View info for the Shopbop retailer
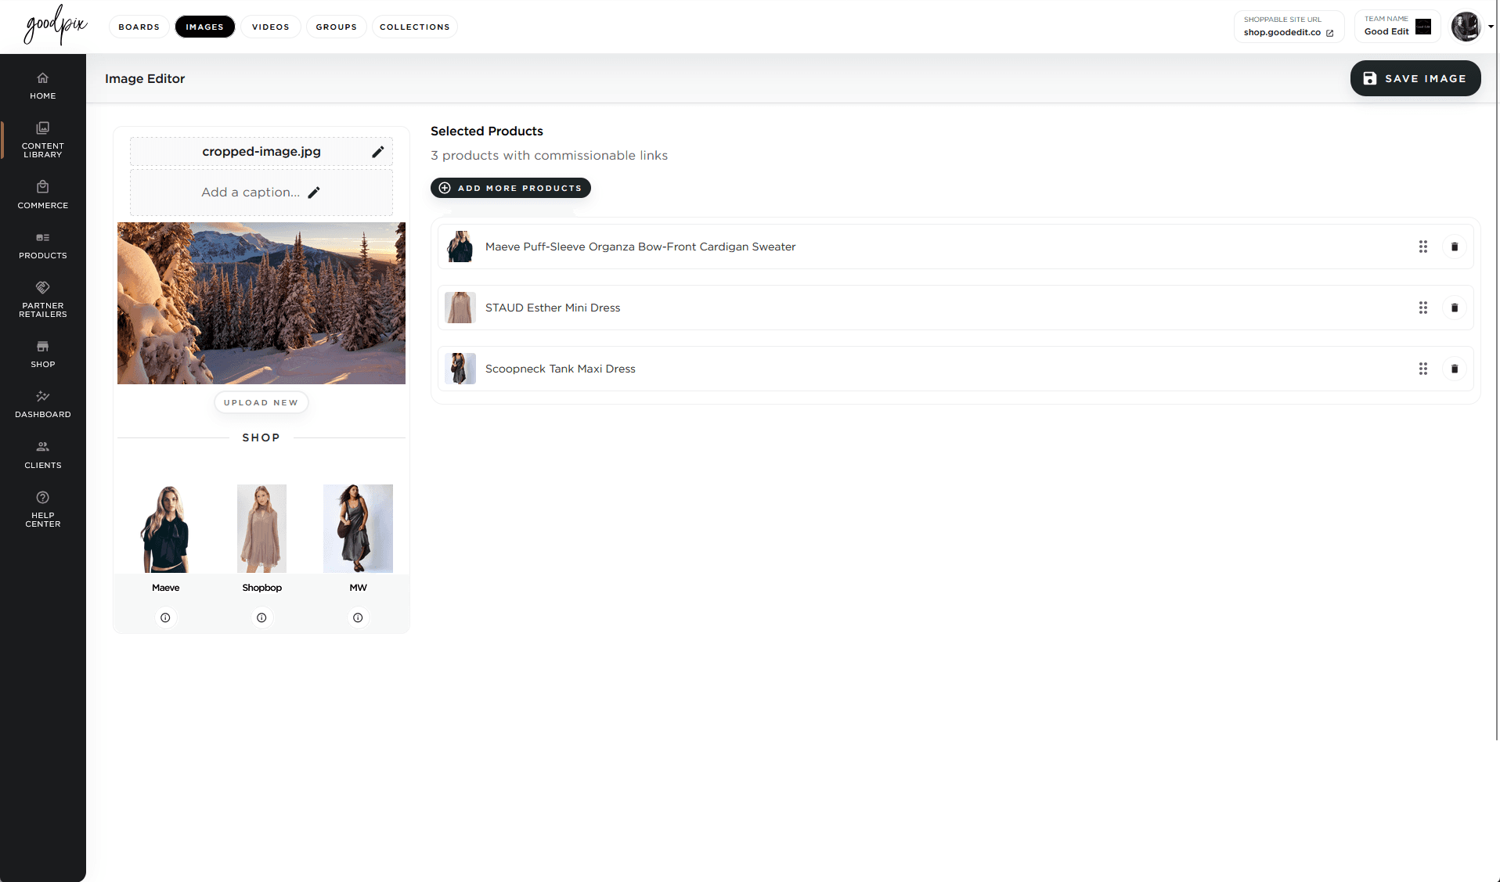The height and width of the screenshot is (882, 1500). click(261, 617)
